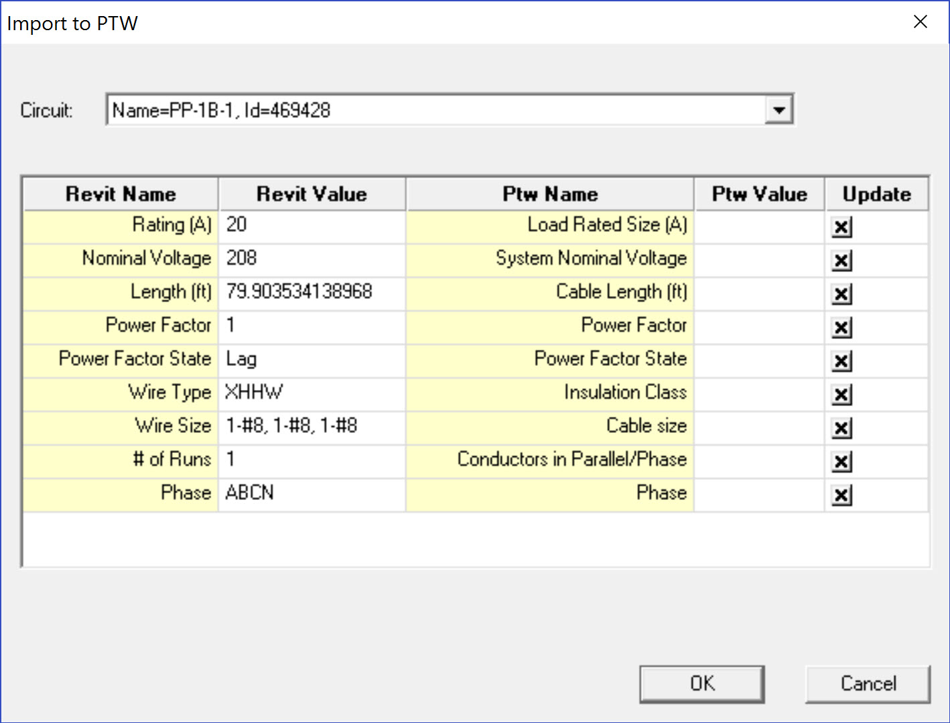Disable update for the Cable size mapping
This screenshot has height=723, width=950.
(x=841, y=428)
